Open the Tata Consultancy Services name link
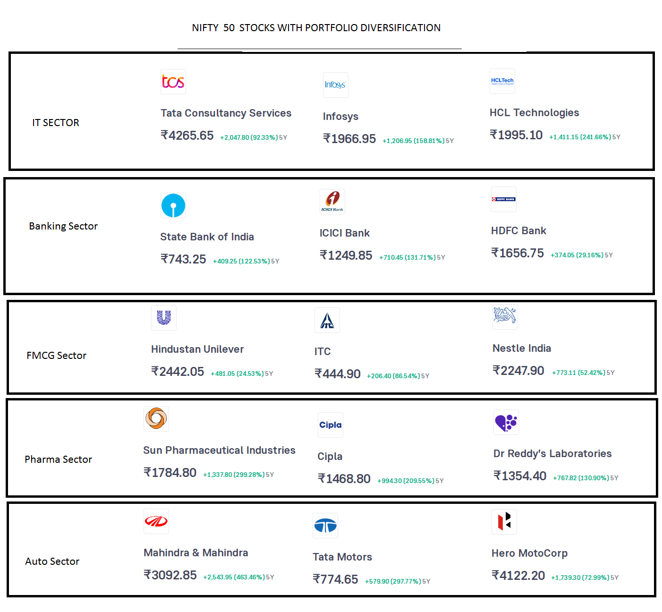662x612 pixels. click(226, 113)
